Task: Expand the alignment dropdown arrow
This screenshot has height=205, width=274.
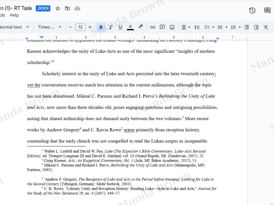Action: coord(189,27)
